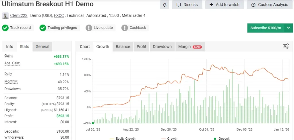The image size is (294, 140).
Task: Click the Oct 31, '25 axis label
Action: 207,129
